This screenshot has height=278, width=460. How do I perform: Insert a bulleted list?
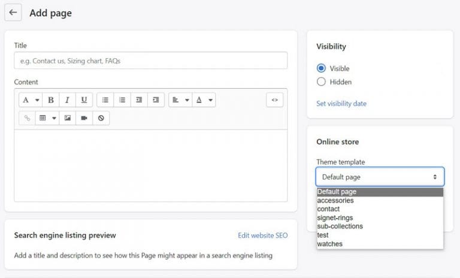tap(105, 100)
